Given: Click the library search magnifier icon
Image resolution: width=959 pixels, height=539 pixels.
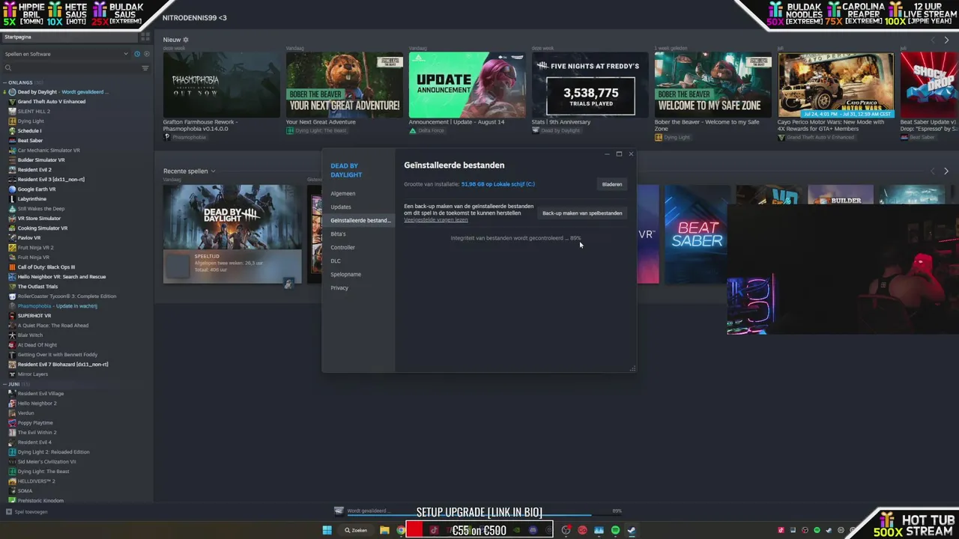Looking at the screenshot, I should pyautogui.click(x=8, y=68).
